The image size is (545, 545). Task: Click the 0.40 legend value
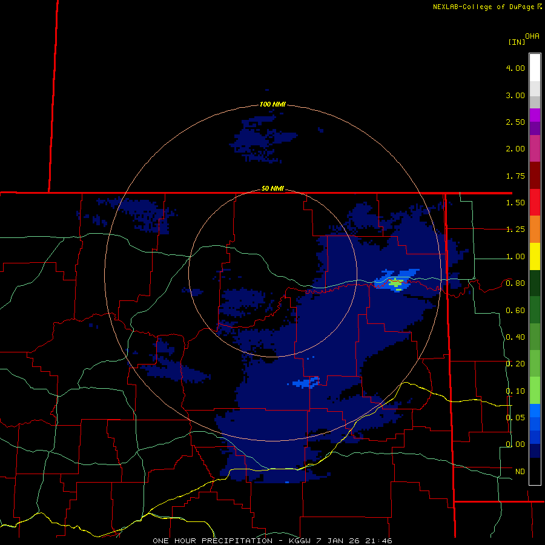[x=515, y=337]
